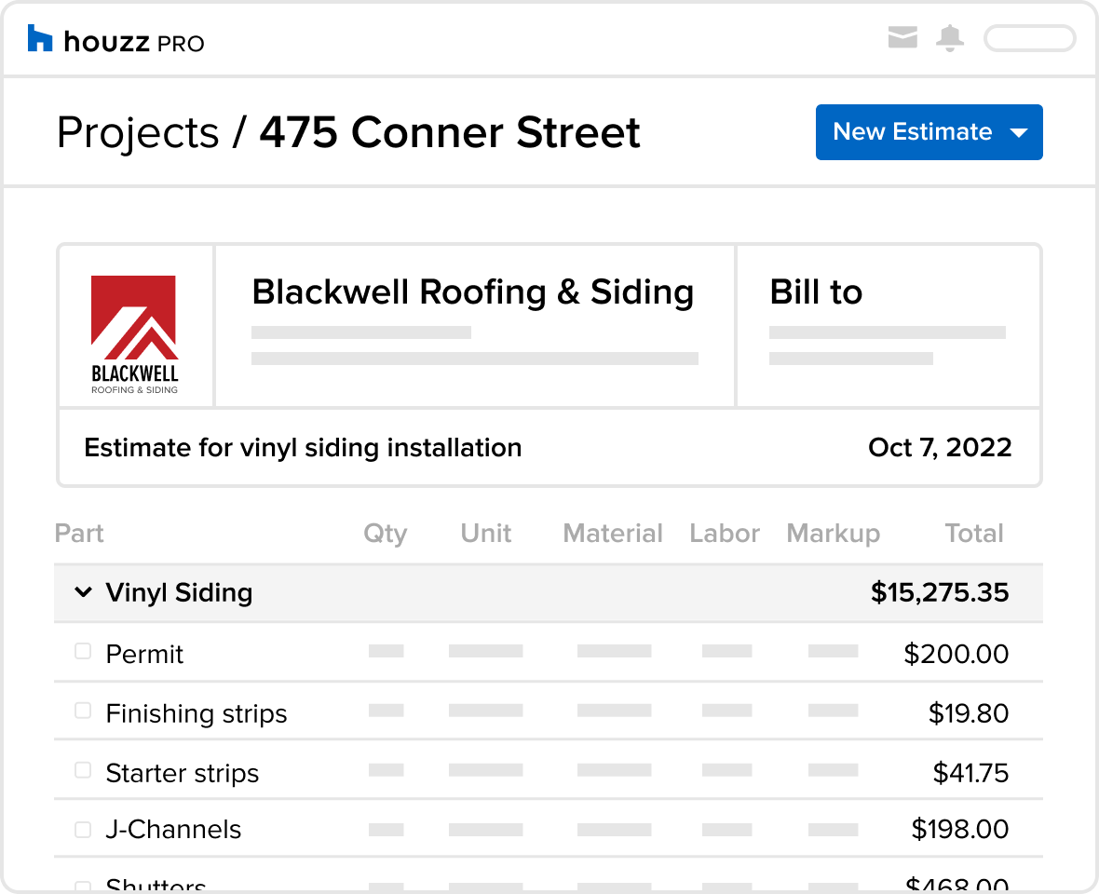Click the Part column header

(79, 533)
